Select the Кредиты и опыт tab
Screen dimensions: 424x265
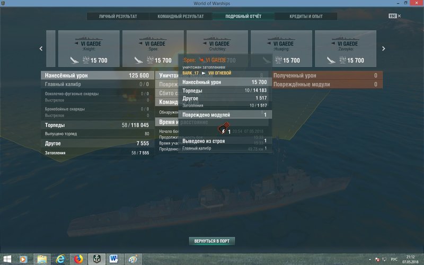click(x=306, y=16)
